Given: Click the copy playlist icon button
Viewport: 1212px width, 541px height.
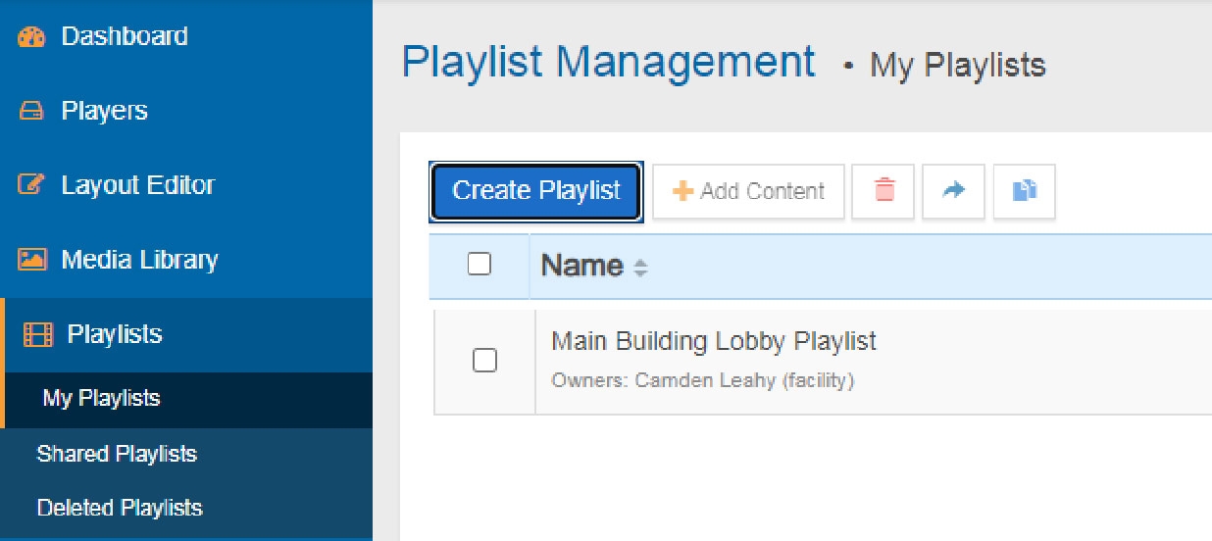Looking at the screenshot, I should click(x=1025, y=191).
